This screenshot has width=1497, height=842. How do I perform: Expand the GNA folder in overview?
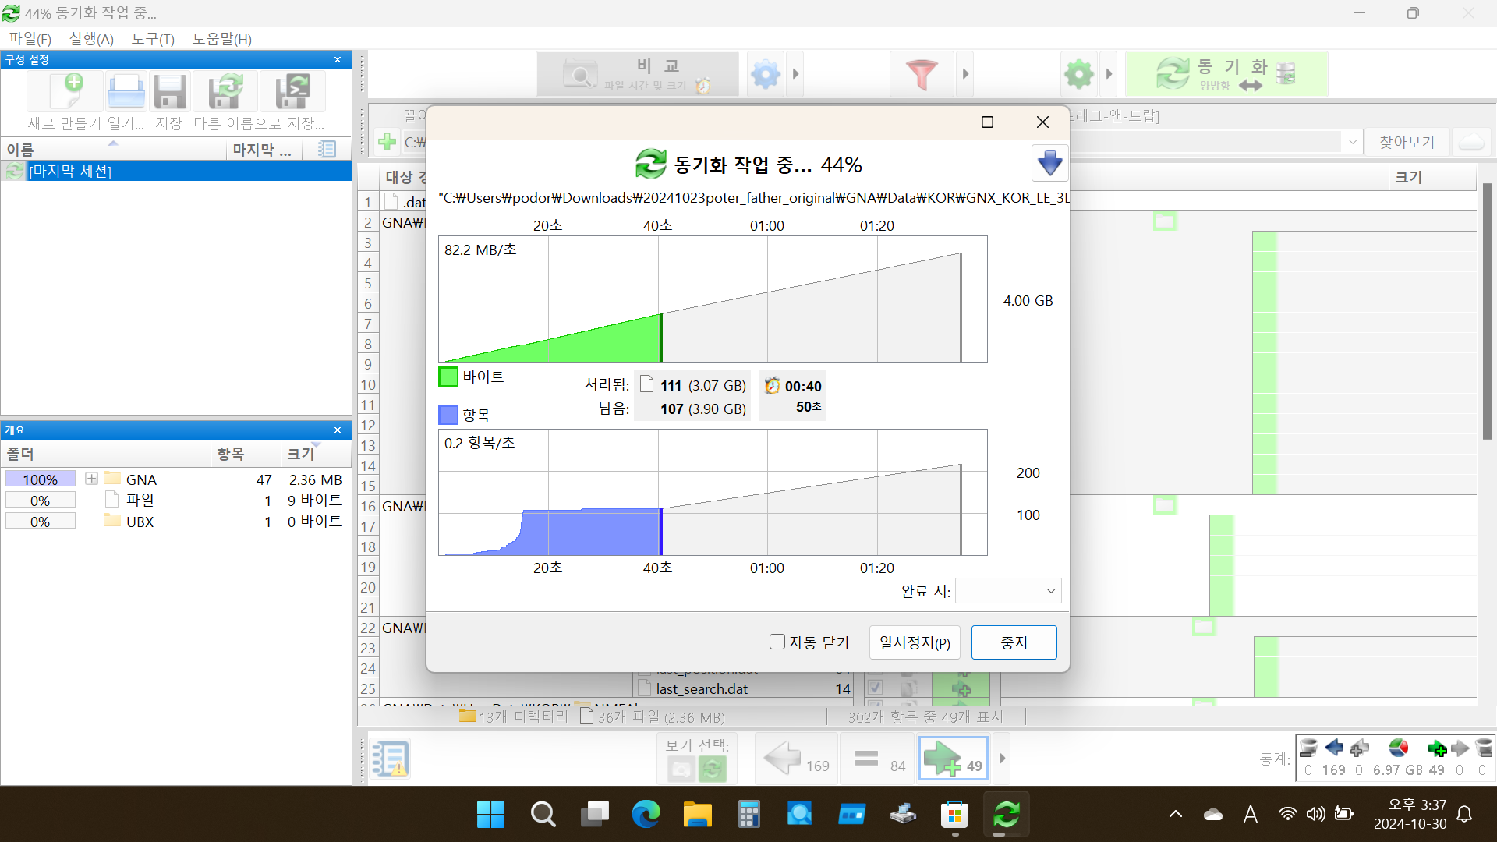click(x=91, y=479)
